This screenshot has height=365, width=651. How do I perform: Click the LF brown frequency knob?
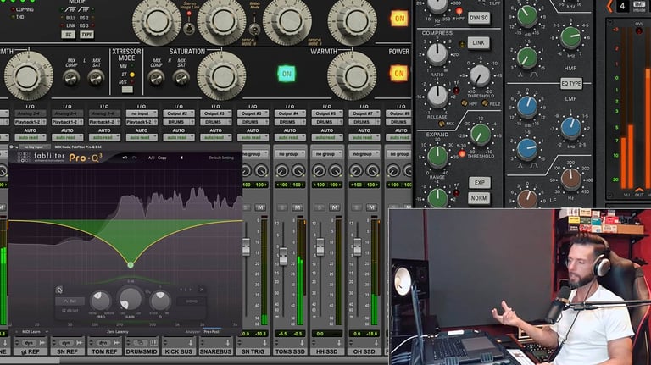[x=570, y=180]
